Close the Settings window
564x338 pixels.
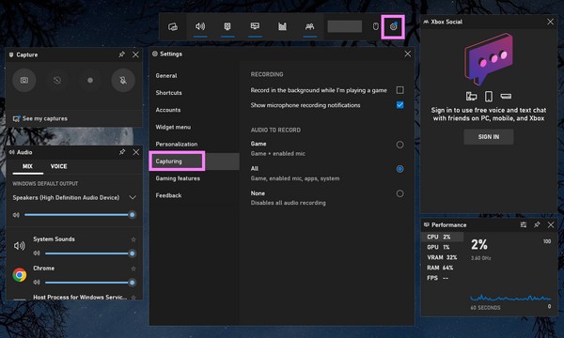[408, 54]
